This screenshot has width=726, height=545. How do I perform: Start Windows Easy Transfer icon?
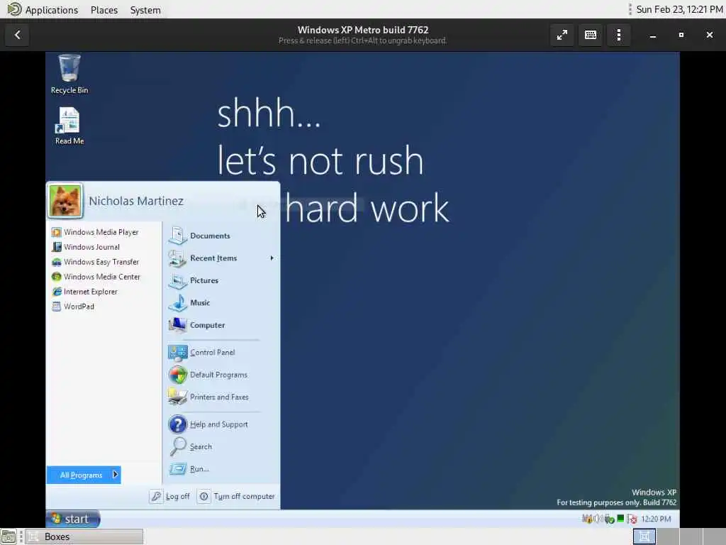[57, 262]
